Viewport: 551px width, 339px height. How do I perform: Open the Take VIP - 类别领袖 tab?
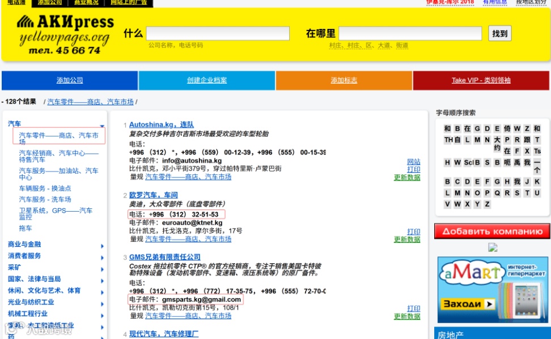click(481, 80)
